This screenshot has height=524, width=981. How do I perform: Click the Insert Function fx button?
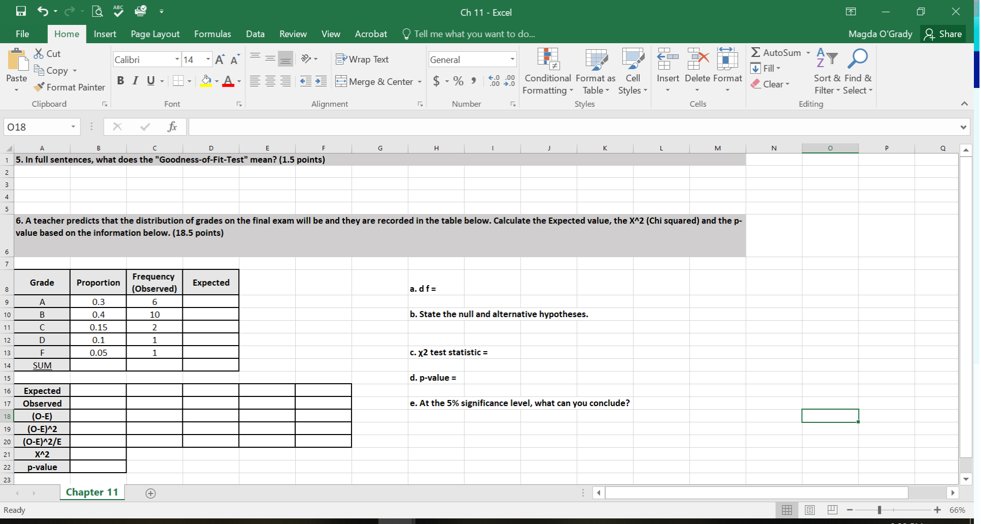(172, 127)
